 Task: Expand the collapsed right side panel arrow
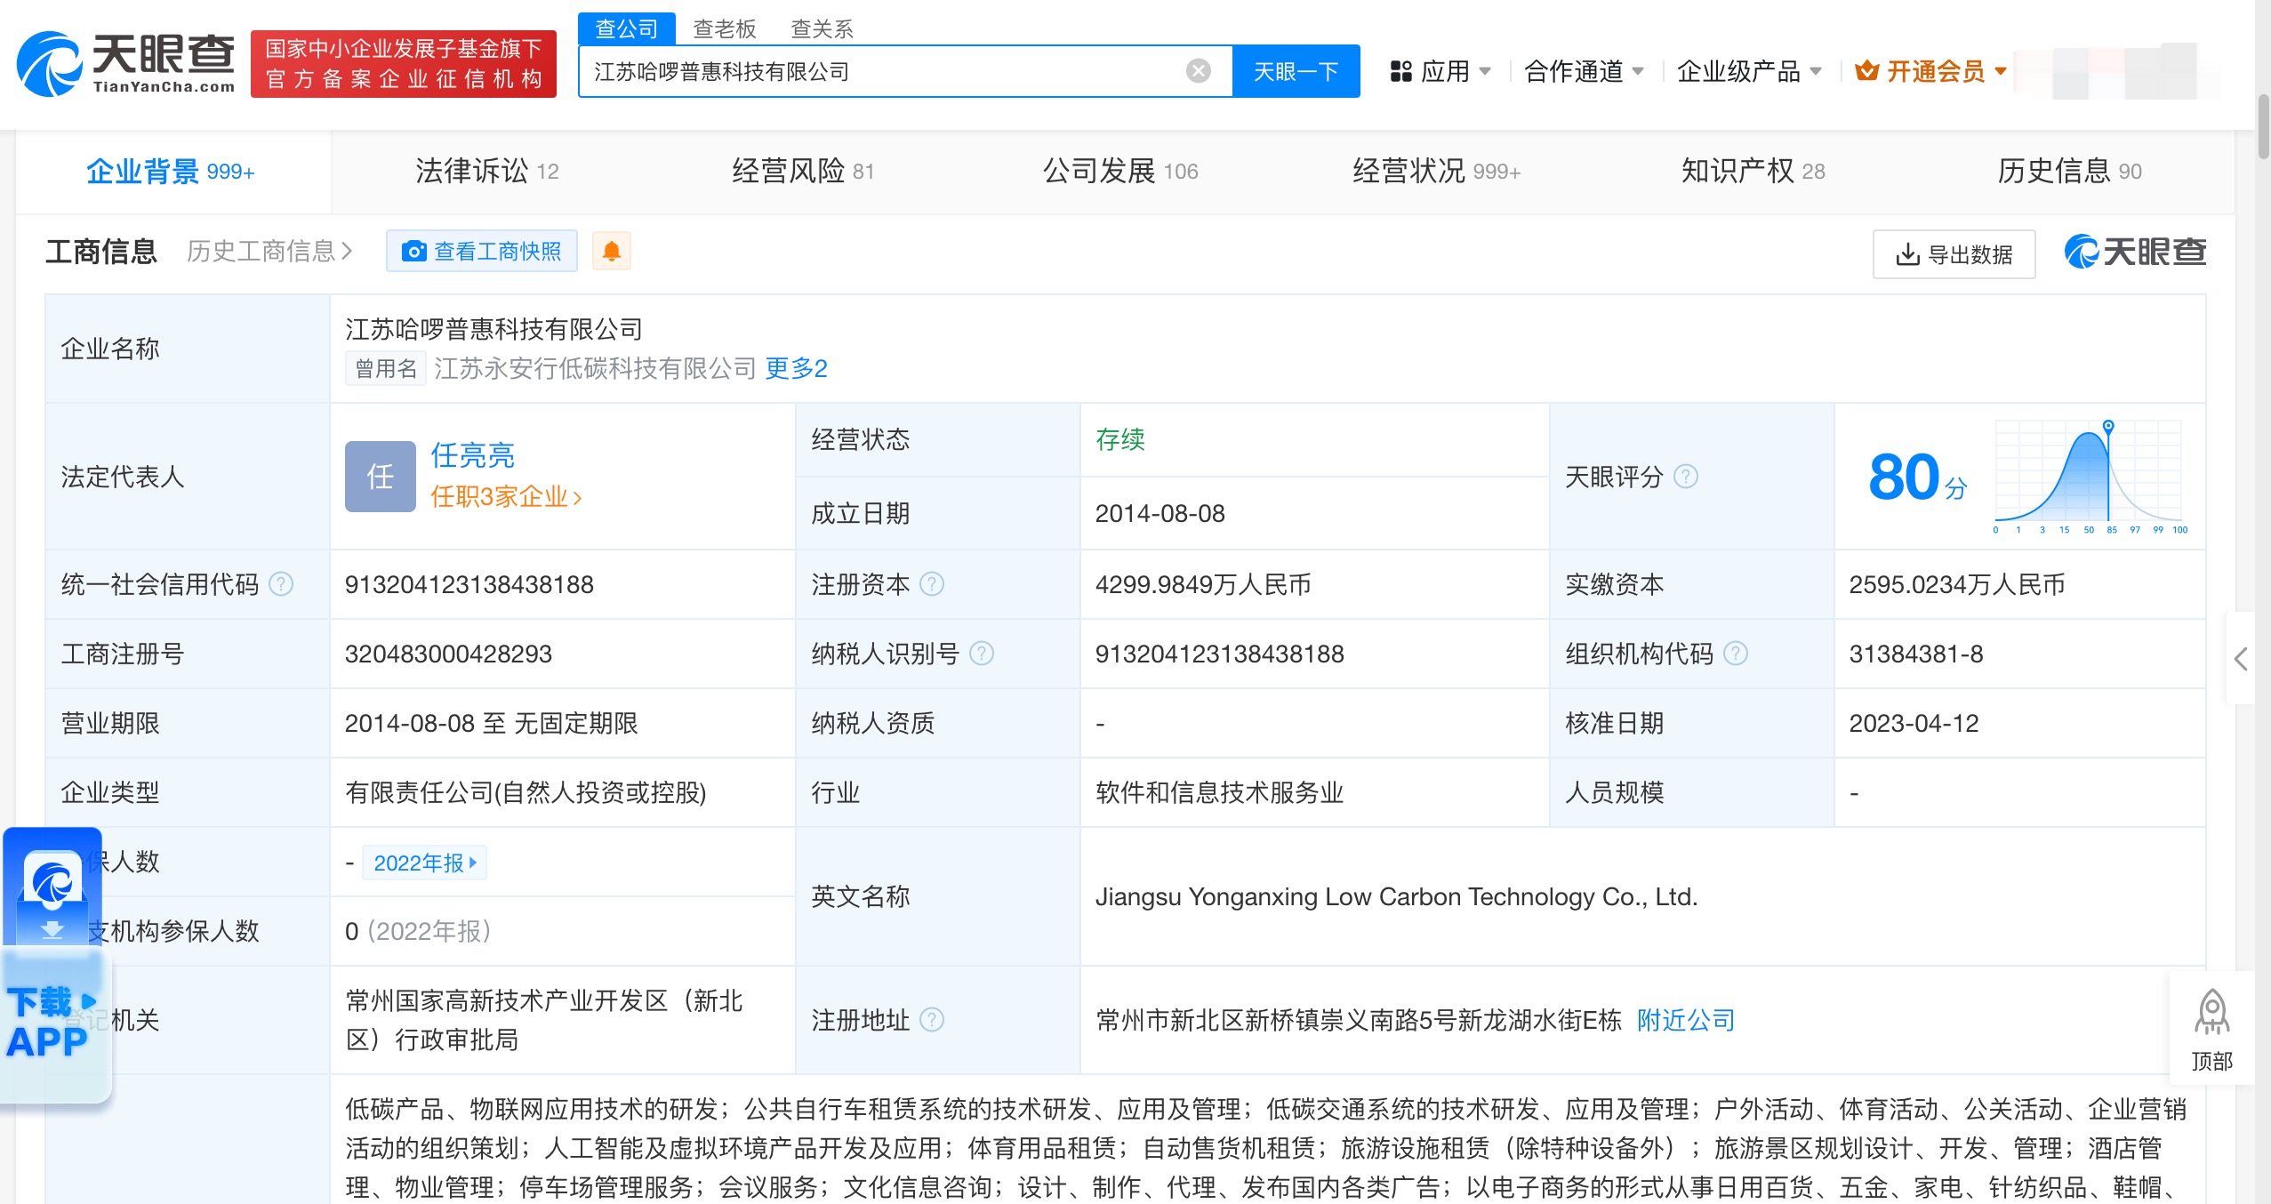click(2241, 658)
